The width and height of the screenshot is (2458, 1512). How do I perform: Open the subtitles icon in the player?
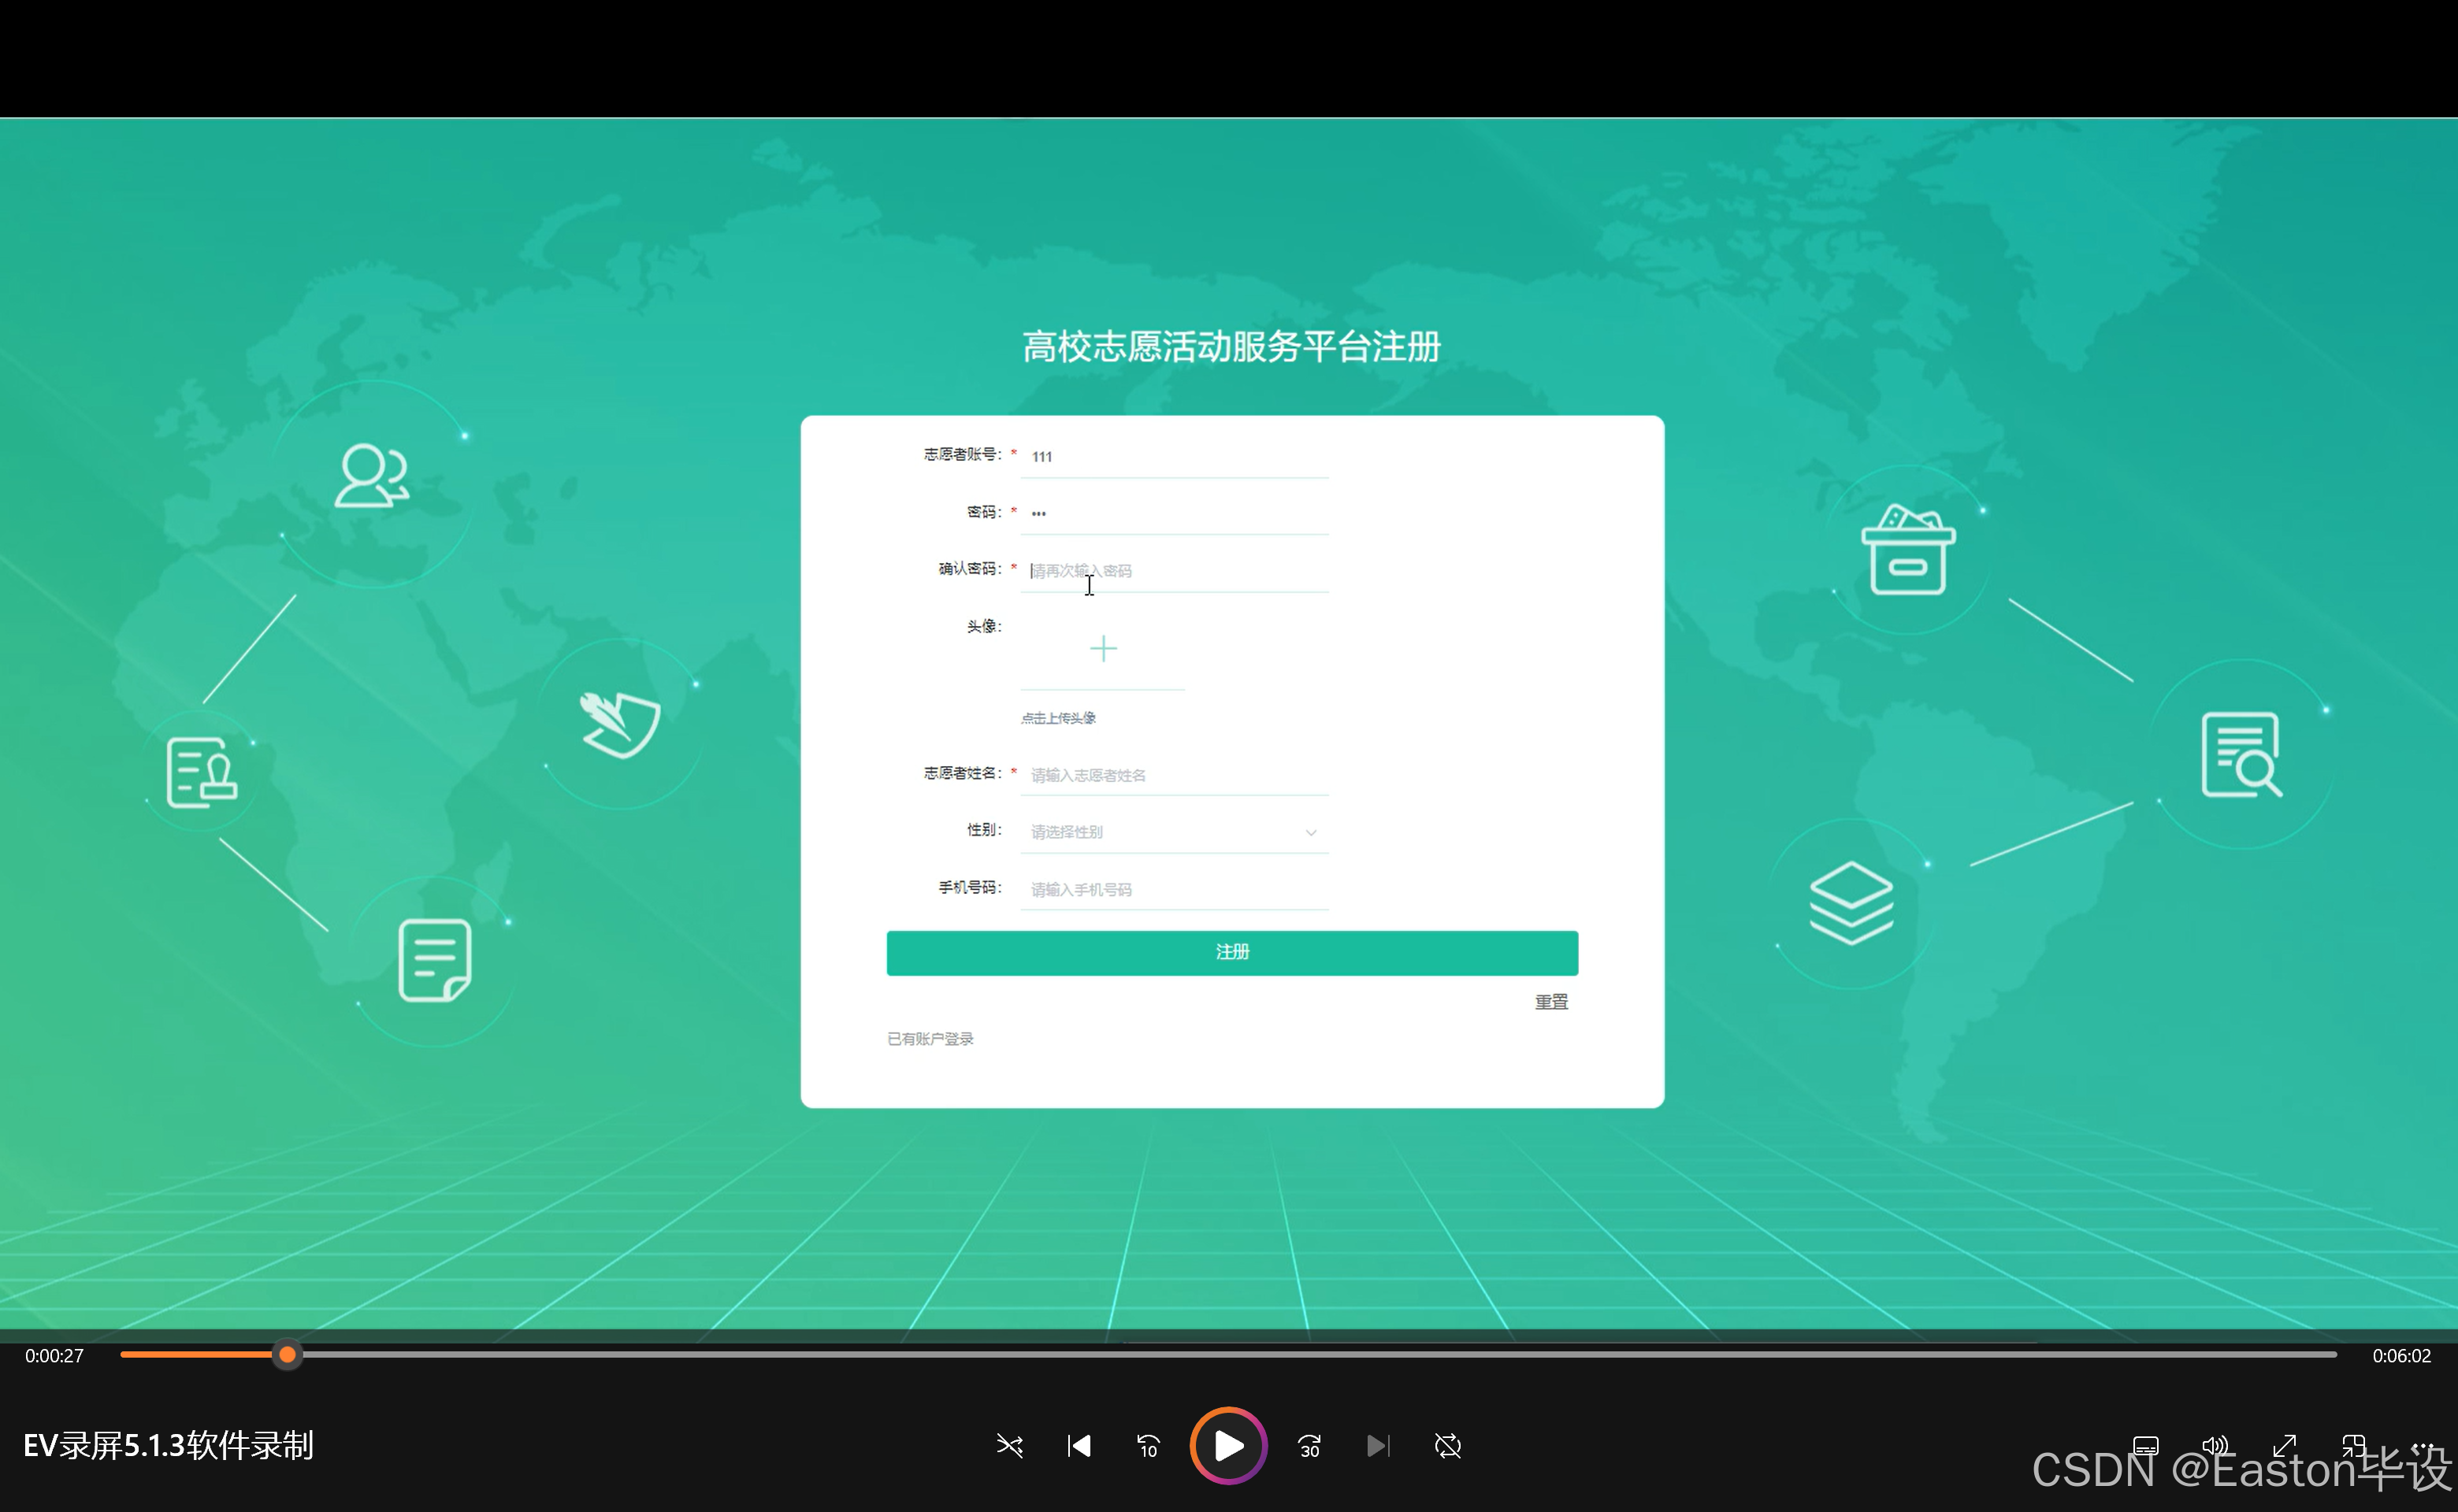coord(2147,1445)
